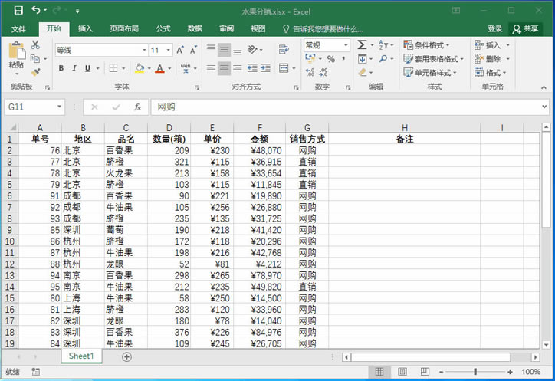Expand the Name Box dropdown for G11
555x381 pixels.
click(59, 107)
